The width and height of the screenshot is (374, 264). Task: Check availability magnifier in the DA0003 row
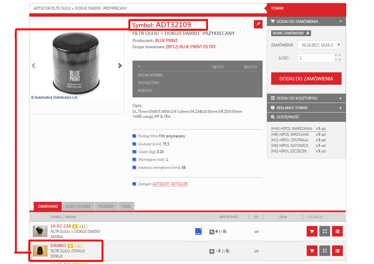tap(212, 251)
